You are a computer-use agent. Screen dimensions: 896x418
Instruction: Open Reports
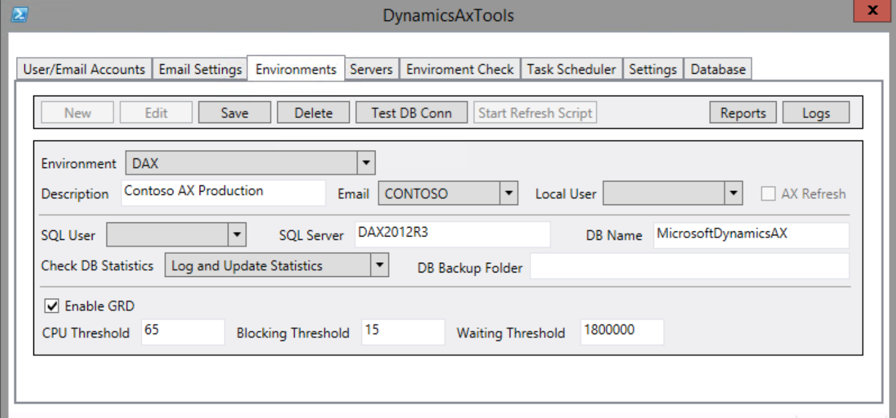[x=743, y=113]
